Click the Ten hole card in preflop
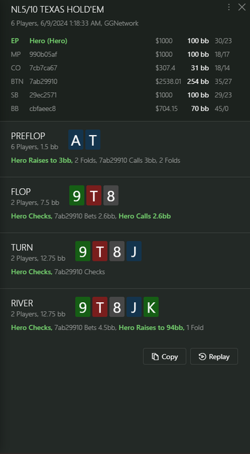This screenshot has width=250, height=454. (x=93, y=140)
